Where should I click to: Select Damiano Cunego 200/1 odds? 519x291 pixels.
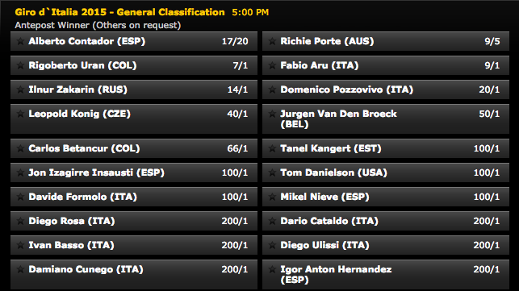click(x=235, y=269)
